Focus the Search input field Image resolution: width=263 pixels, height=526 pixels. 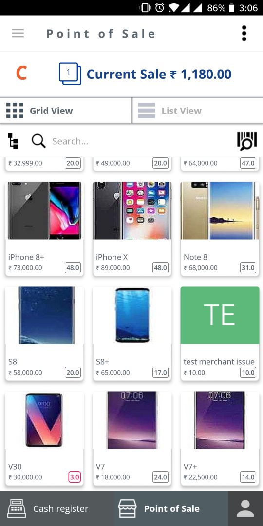(x=141, y=141)
